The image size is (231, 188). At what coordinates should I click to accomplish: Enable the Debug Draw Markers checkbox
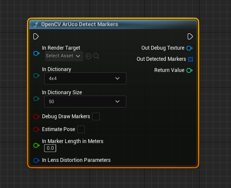point(96,116)
